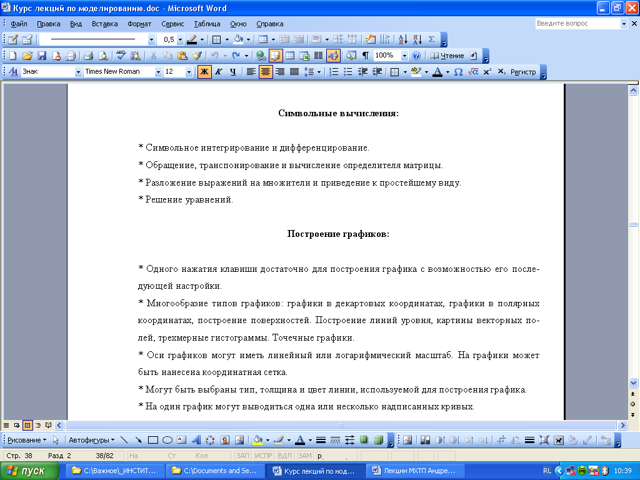Save the document with the floppy icon
The height and width of the screenshot is (480, 640).
42,56
